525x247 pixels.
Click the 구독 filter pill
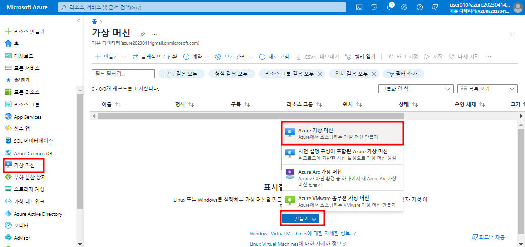[181, 74]
